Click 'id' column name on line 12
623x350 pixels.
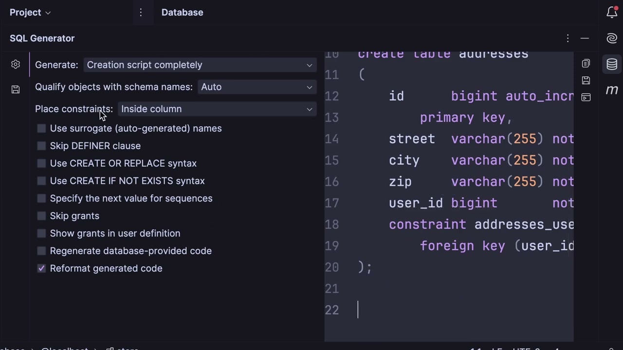pos(396,96)
